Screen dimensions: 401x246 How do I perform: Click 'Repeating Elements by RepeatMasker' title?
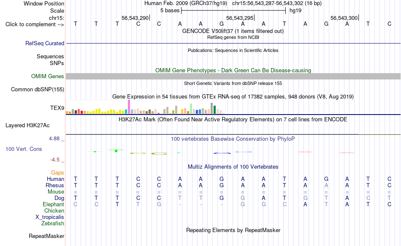pyautogui.click(x=233, y=230)
